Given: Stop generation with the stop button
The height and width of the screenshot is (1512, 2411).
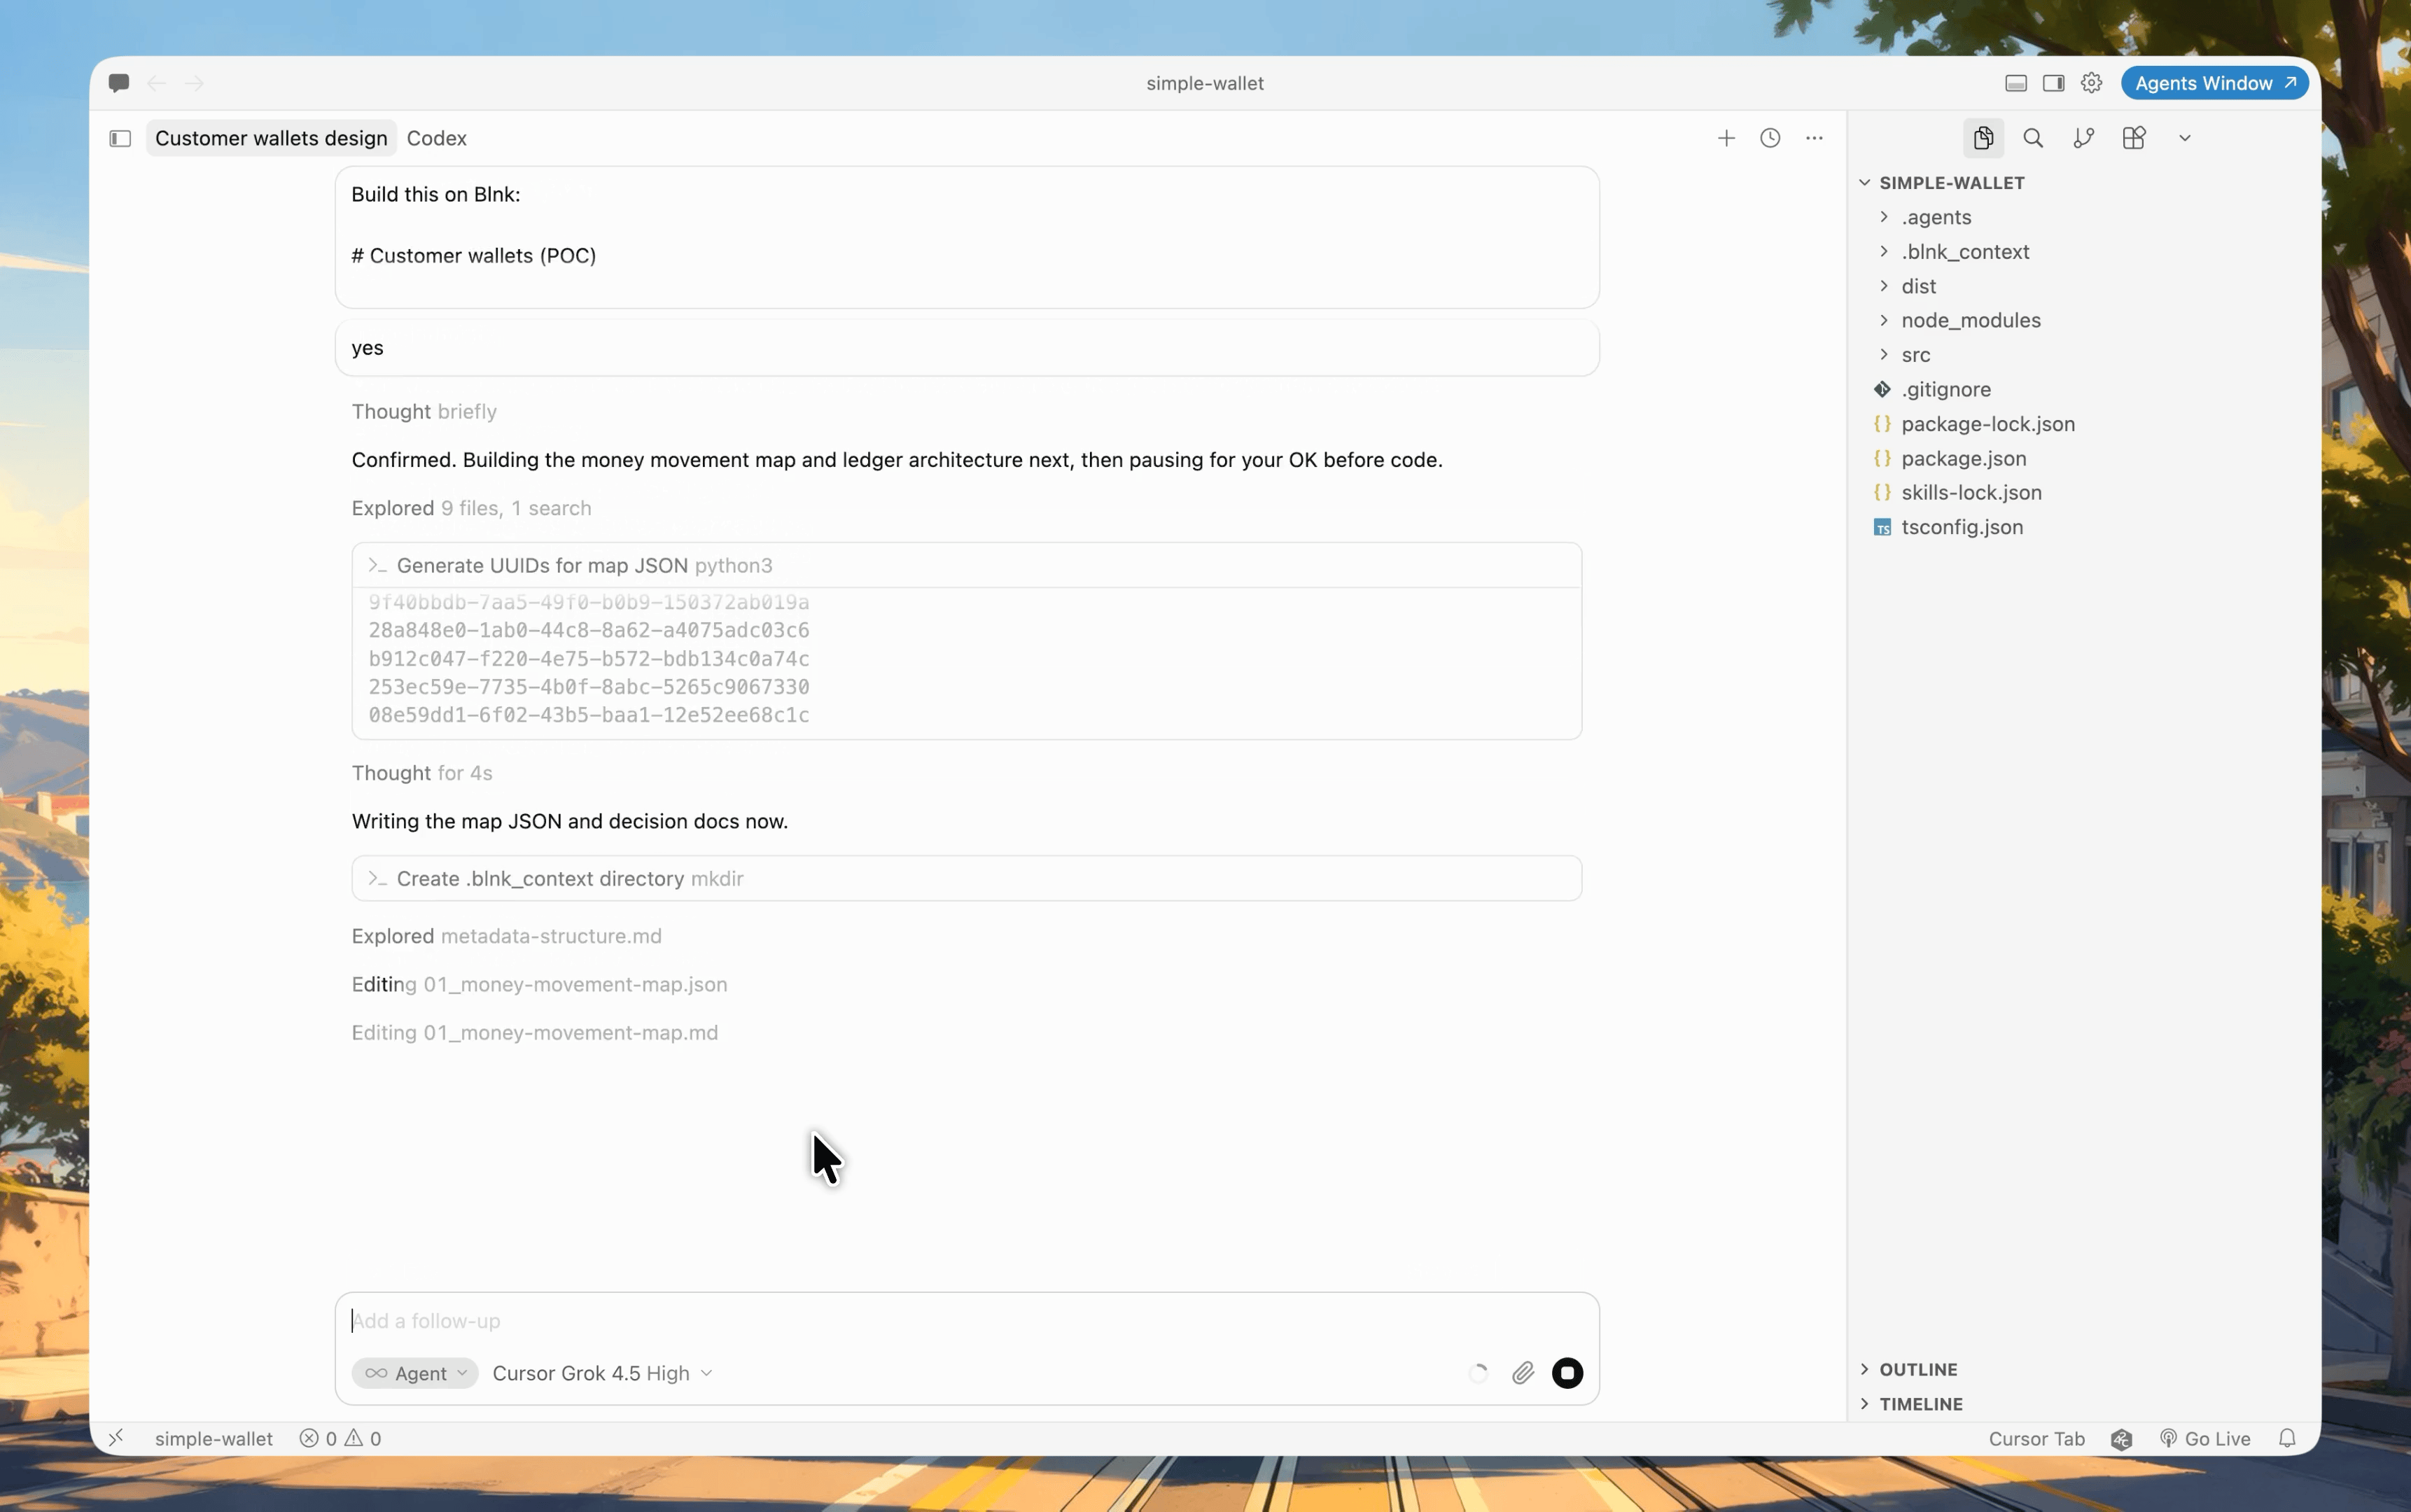Looking at the screenshot, I should click(1567, 1373).
